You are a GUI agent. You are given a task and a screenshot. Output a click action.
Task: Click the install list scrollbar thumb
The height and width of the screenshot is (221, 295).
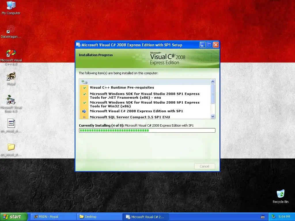[x=213, y=94]
